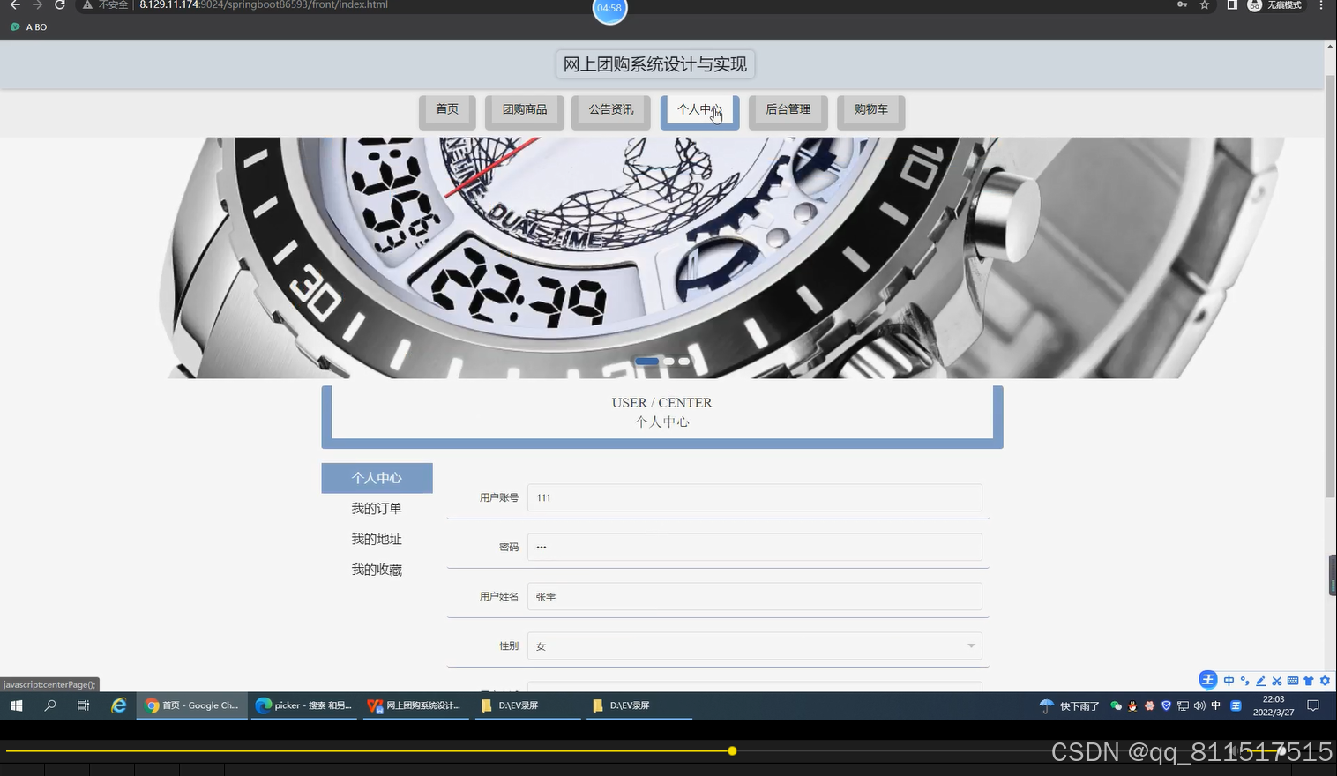Click the 密码 password field
This screenshot has height=776, width=1337.
pyautogui.click(x=754, y=547)
